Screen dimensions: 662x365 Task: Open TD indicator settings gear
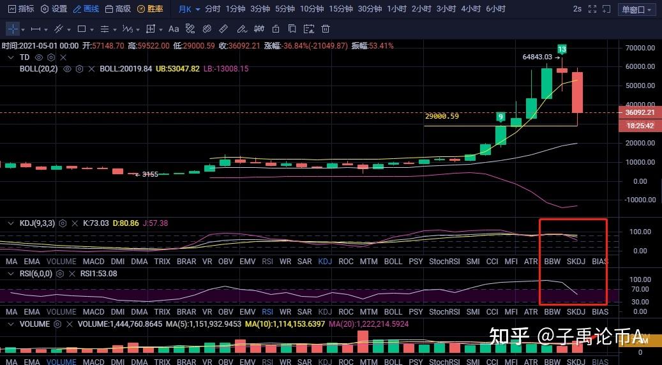(x=51, y=57)
